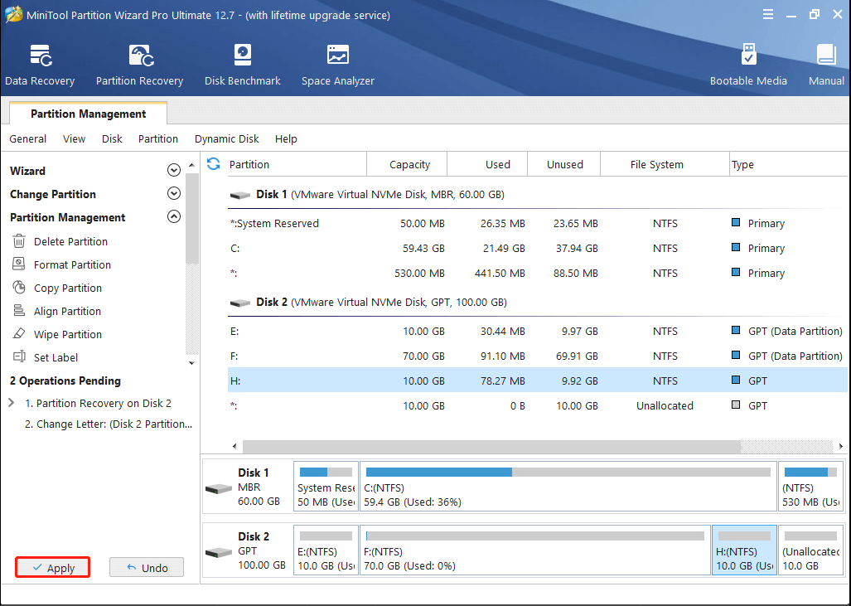The height and width of the screenshot is (606, 851).
Task: Open the Dynamic Disk menu
Action: point(227,139)
